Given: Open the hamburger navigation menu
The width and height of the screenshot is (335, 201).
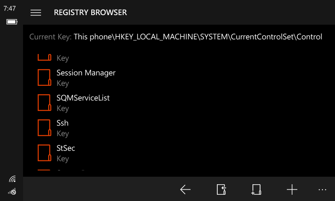Looking at the screenshot, I should pyautogui.click(x=36, y=13).
